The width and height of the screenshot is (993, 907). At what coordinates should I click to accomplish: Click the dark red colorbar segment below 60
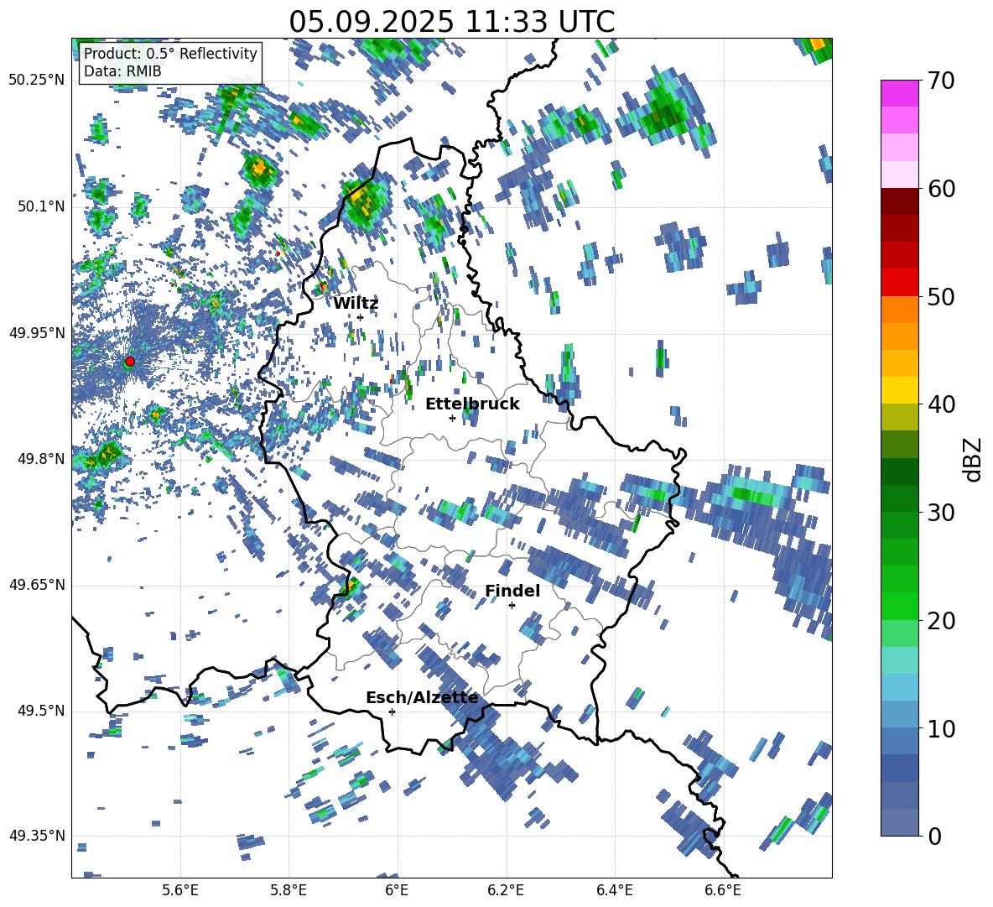pyautogui.click(x=899, y=202)
